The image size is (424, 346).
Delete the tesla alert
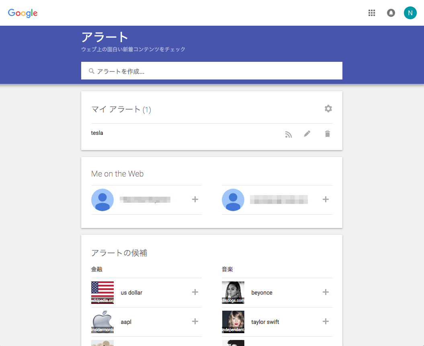tap(327, 134)
